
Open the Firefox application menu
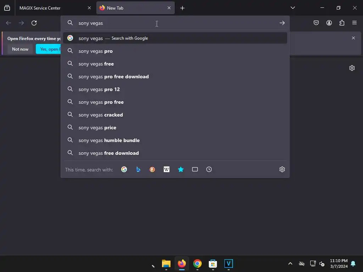[354, 23]
